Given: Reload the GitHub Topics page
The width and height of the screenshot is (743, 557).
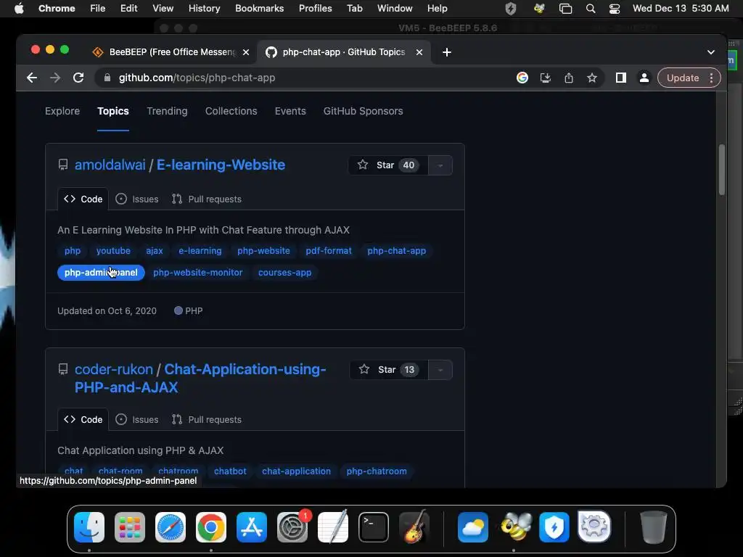Looking at the screenshot, I should tap(78, 78).
